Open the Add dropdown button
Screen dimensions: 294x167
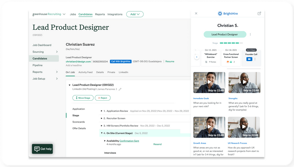tap(135, 14)
